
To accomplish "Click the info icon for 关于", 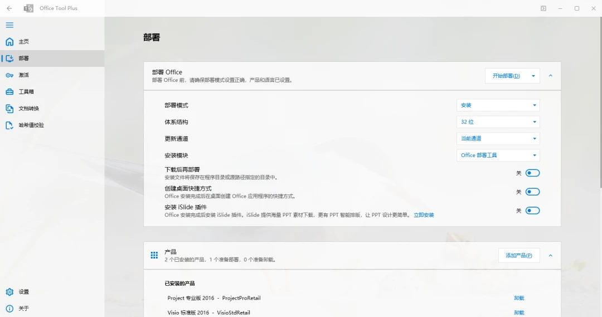I will 9,309.
